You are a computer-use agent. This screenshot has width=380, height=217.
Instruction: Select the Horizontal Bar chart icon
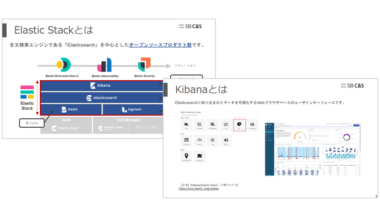tap(213, 125)
